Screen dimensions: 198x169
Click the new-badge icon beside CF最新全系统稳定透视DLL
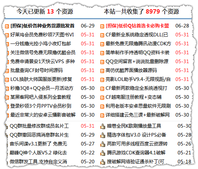tap(102, 35)
